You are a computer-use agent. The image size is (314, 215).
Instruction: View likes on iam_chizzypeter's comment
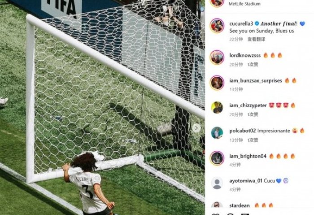click(x=253, y=114)
